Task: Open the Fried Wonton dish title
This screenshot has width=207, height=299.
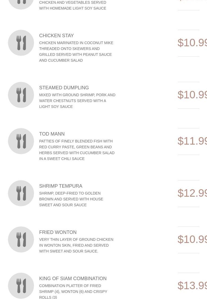Action: [58, 232]
